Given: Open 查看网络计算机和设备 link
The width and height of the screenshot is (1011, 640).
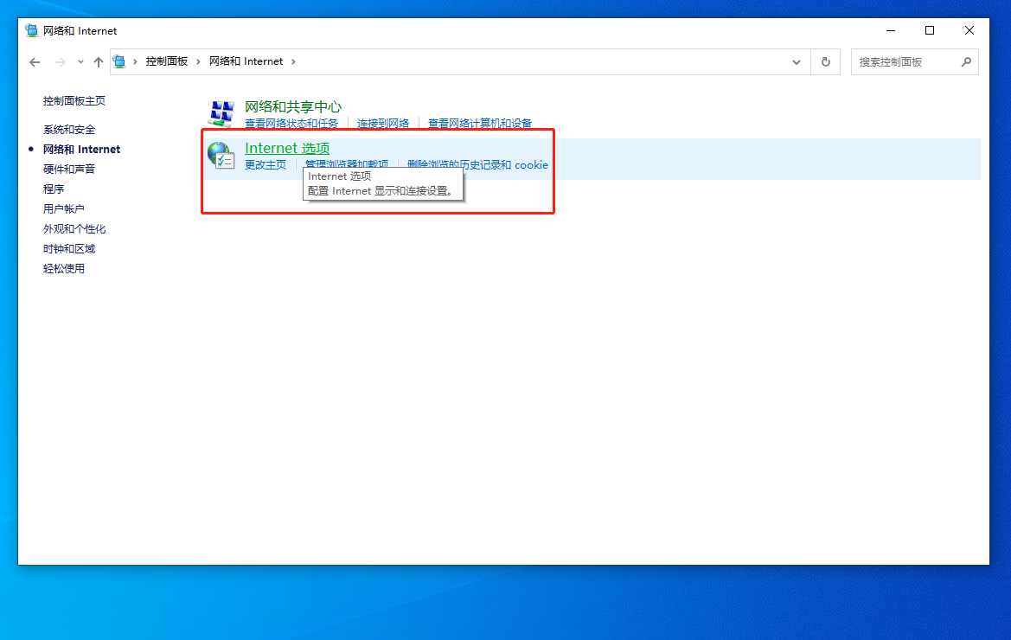Looking at the screenshot, I should [x=480, y=123].
